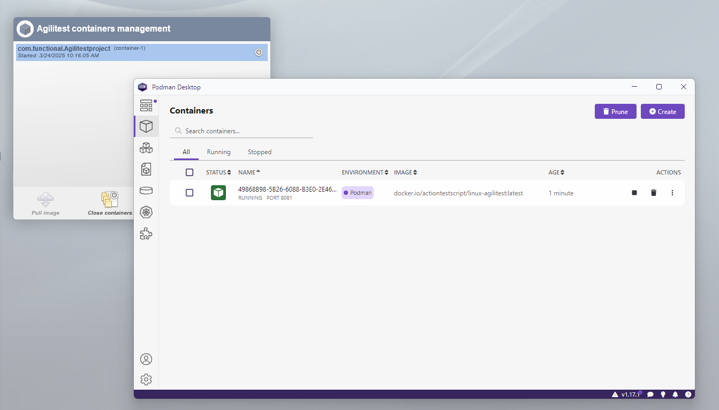
Task: Open the Kubernetes icon in sidebar
Action: [x=146, y=212]
